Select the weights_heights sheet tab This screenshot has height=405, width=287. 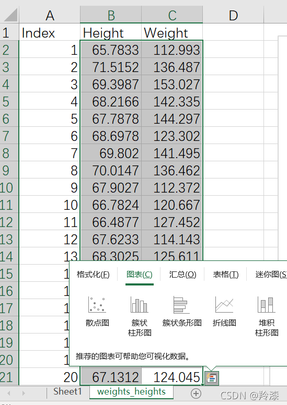131,391
